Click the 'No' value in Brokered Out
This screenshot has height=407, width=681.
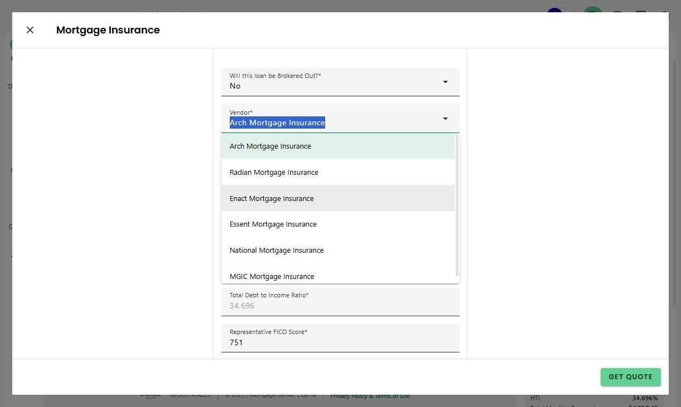click(235, 86)
